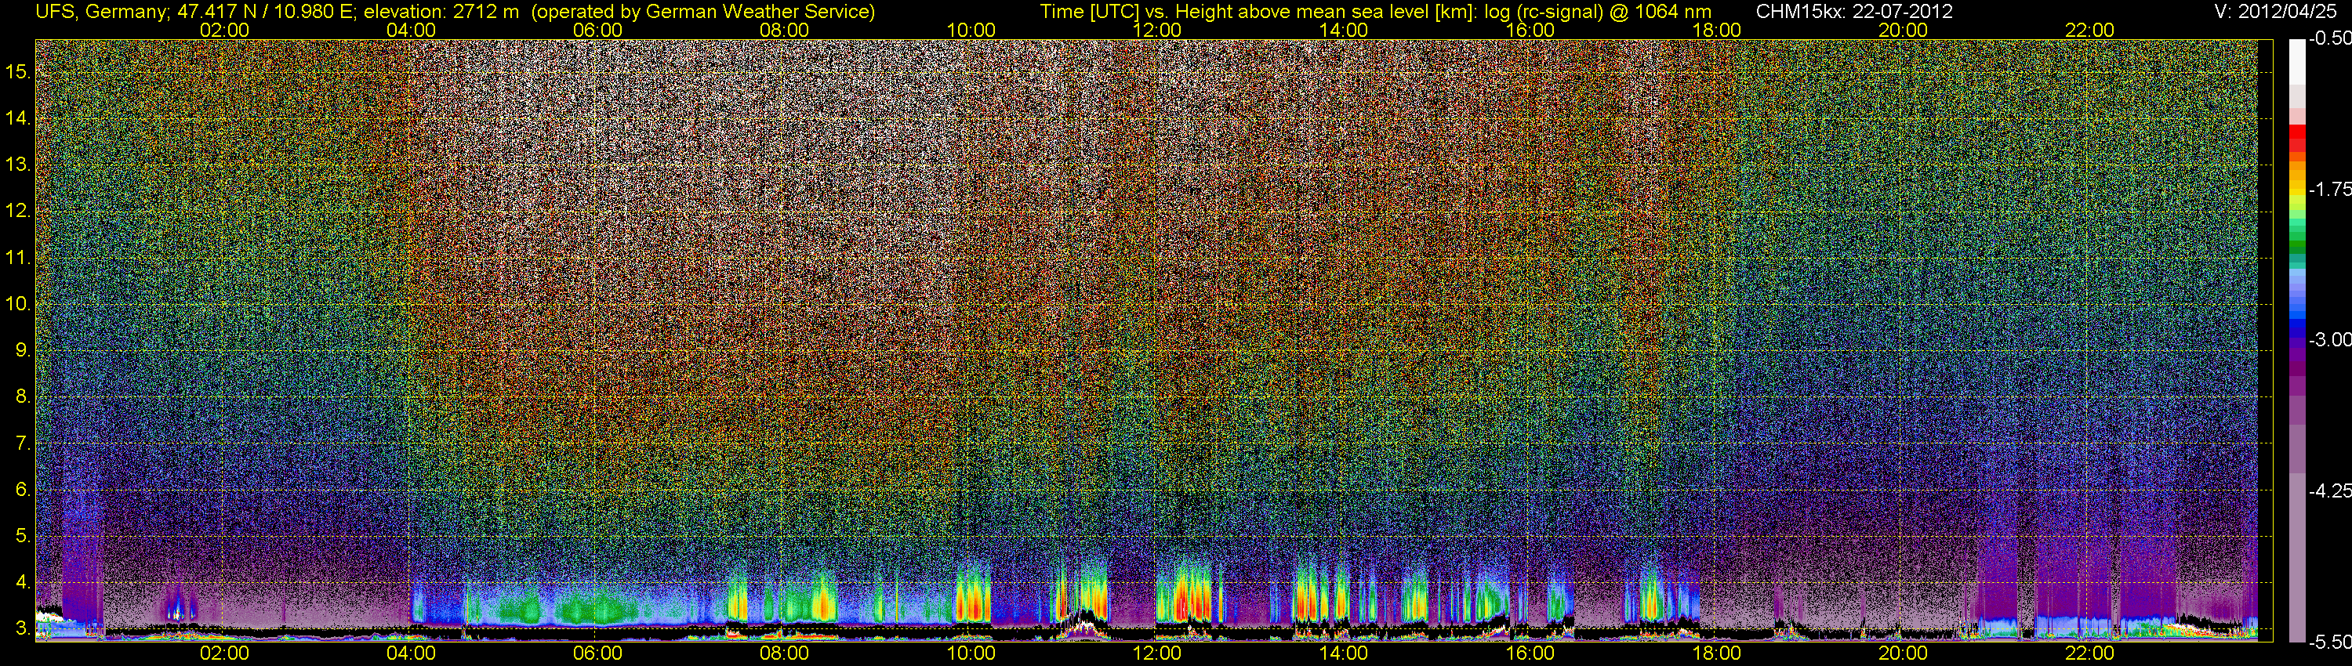Viewport: 2352px width, 666px height.
Task: Click "14:00" on the bottom time axis
Action: 1344,653
